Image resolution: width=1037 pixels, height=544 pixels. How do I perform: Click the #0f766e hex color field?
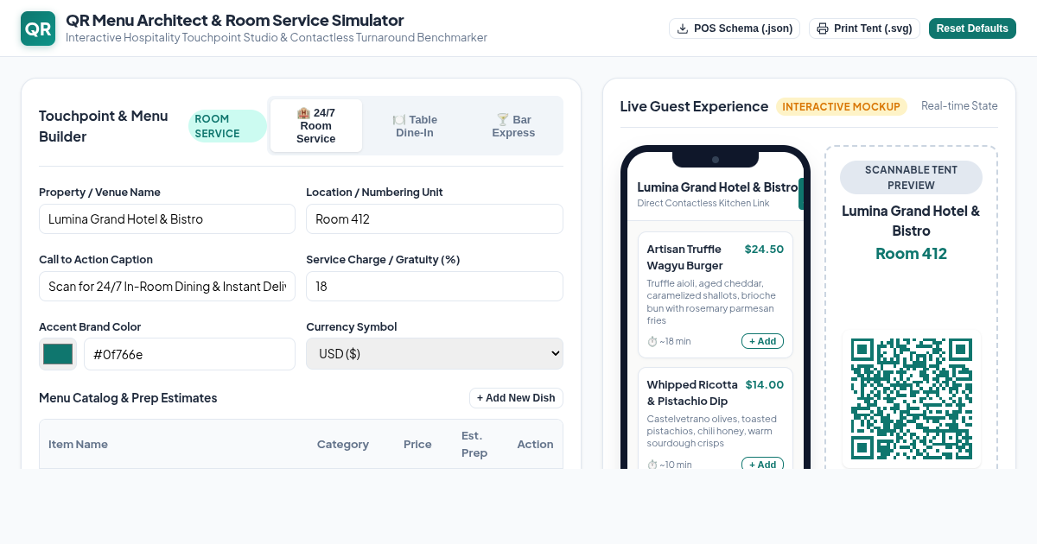(x=189, y=354)
